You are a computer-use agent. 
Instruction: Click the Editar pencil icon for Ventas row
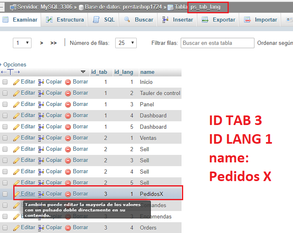click(16, 138)
